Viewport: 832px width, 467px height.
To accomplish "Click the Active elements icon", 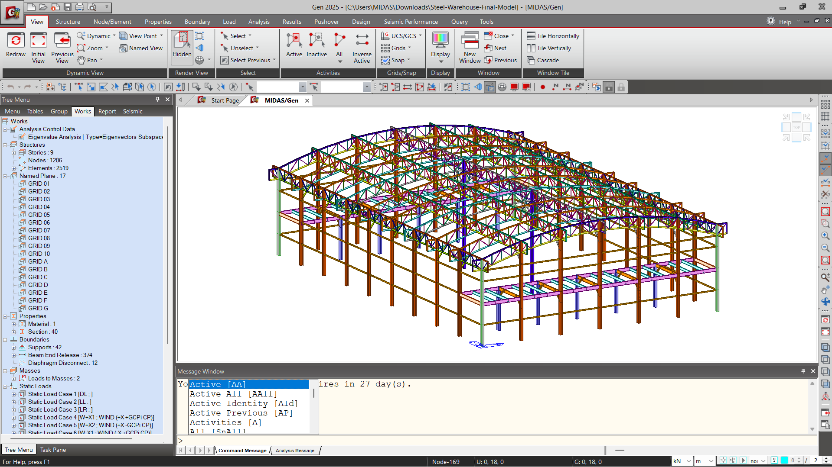I will 294,45.
